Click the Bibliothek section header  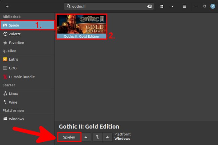11,17
